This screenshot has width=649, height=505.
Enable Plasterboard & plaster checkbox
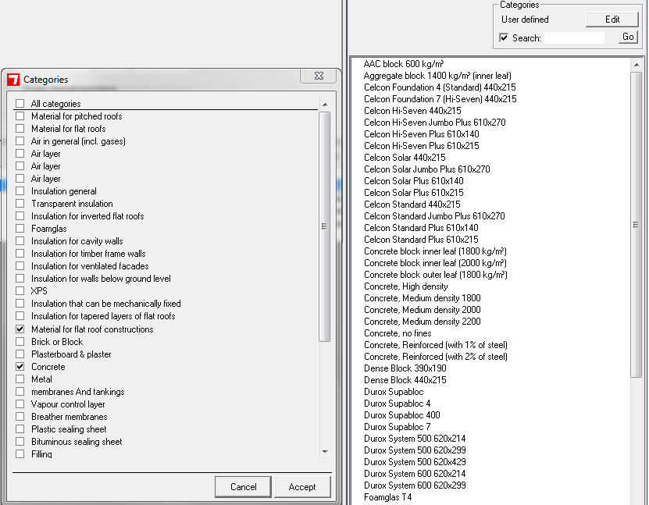(20, 354)
